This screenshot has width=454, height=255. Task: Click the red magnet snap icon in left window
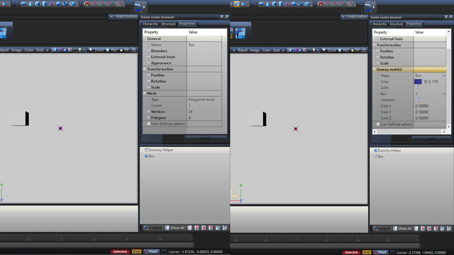point(86,4)
